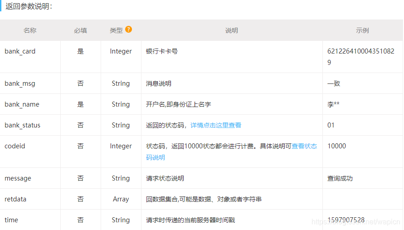404x230 pixels.
Task: Select the bank_name parameter name
Action: [x=22, y=104]
